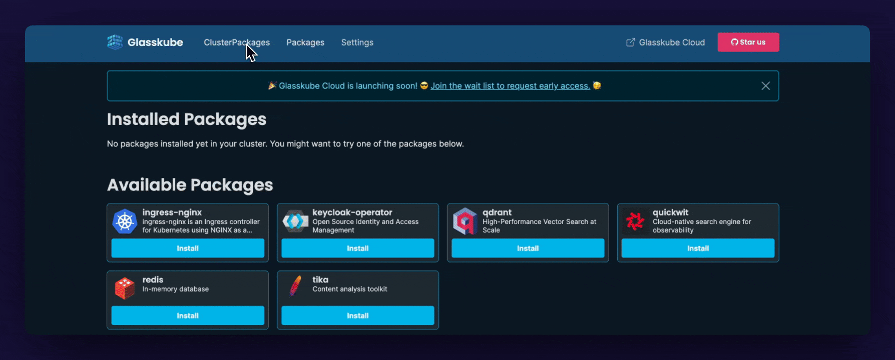The width and height of the screenshot is (895, 360).
Task: Click the ingress-nginx Kubernetes wheel icon
Action: click(125, 221)
